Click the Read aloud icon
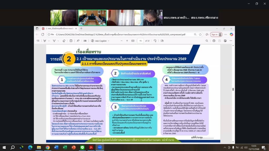269x151 pixels. pos(78,41)
